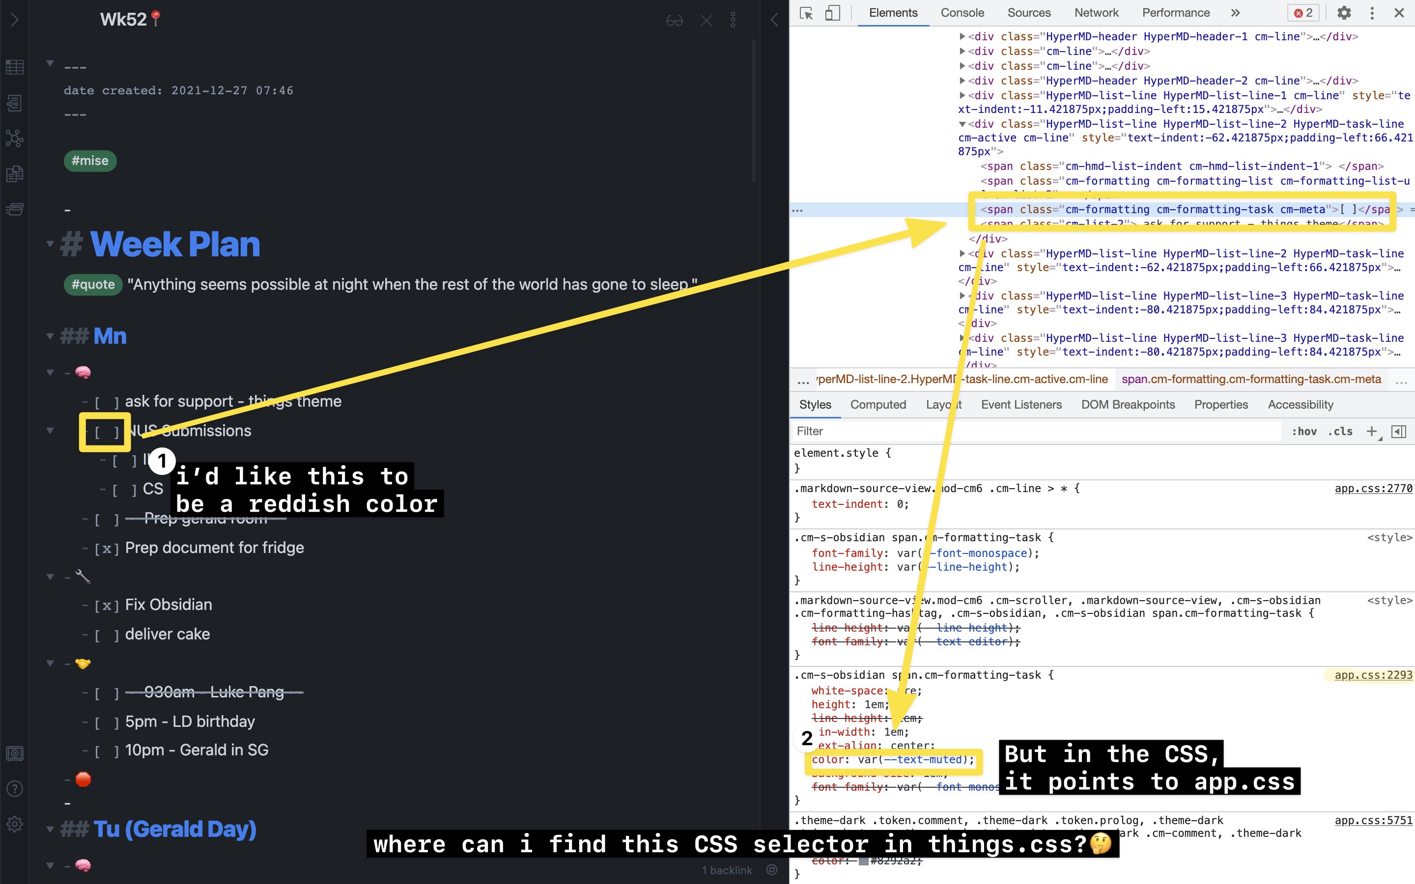Check the '10pm - Gerald in SG' task
This screenshot has height=884, width=1415.
pos(107,751)
